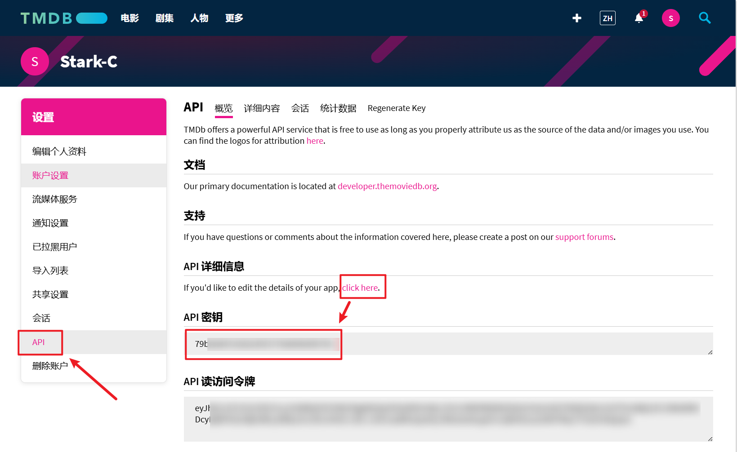Switch to the 概览 tab
Viewport: 737px width, 452px height.
(223, 108)
